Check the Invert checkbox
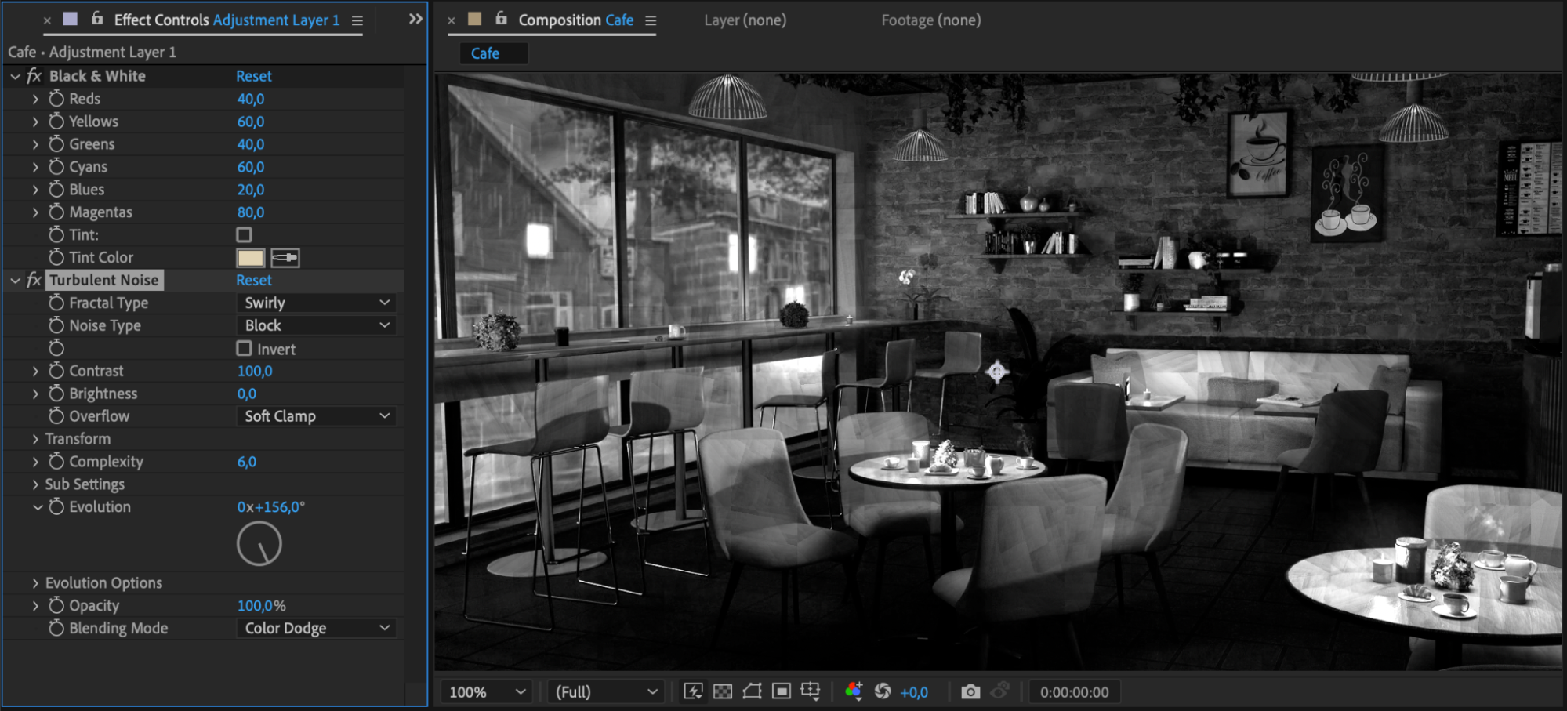This screenshot has width=1567, height=711. coord(245,349)
